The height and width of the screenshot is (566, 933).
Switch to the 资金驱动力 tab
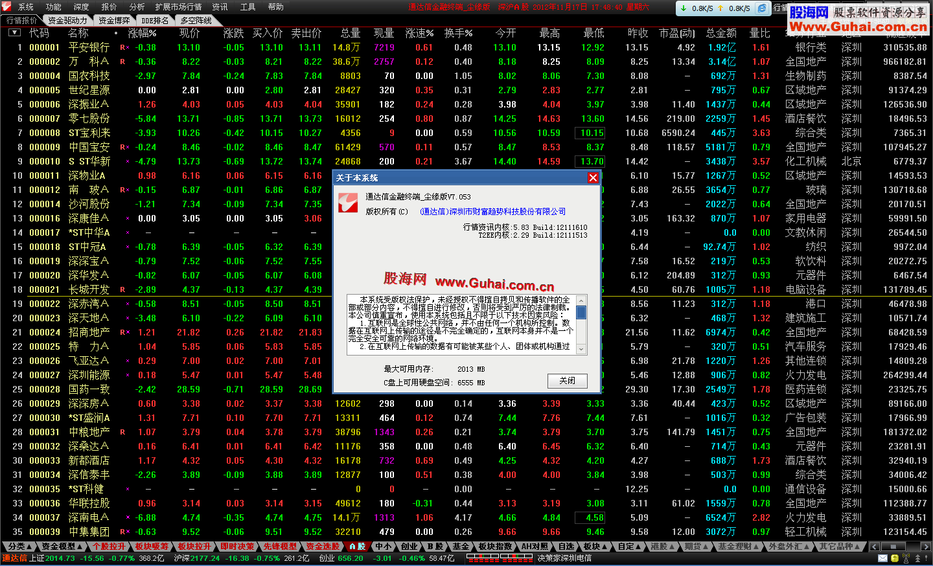[x=67, y=20]
